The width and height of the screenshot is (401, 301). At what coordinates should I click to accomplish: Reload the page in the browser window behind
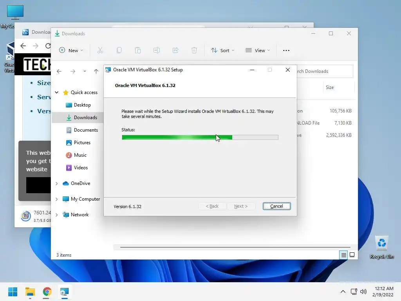[x=48, y=46]
